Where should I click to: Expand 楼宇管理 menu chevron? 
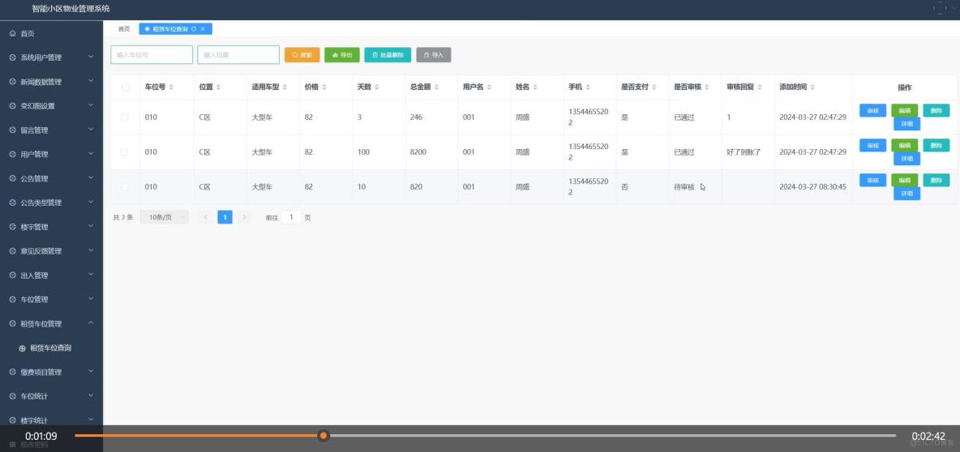click(x=91, y=226)
